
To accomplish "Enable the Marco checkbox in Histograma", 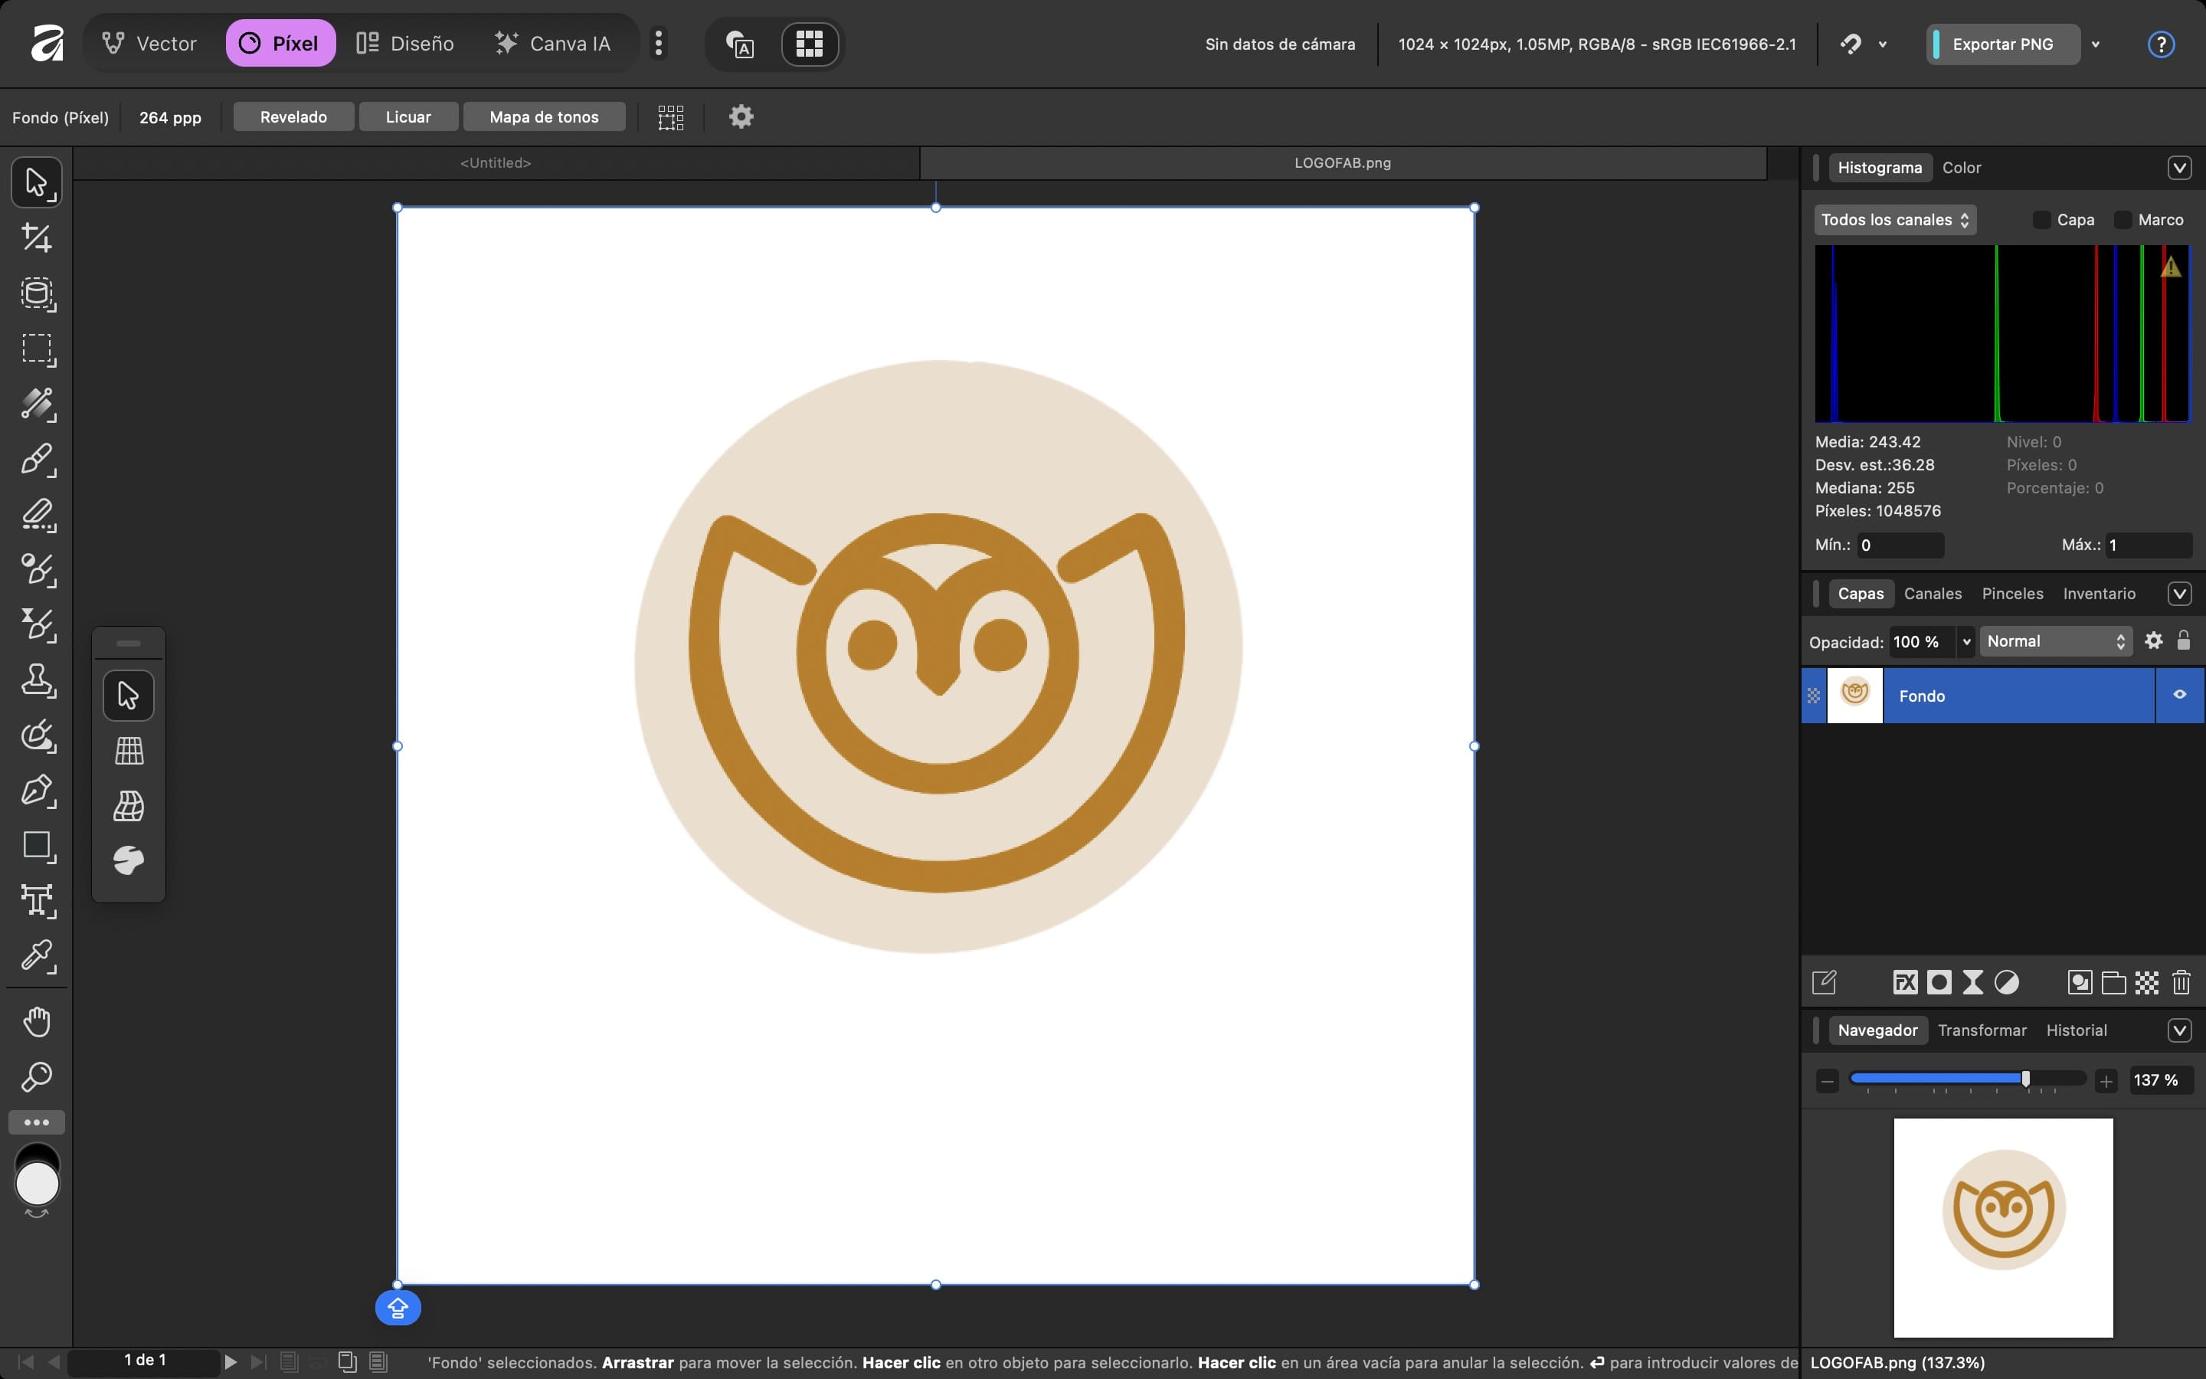I will (x=2123, y=220).
